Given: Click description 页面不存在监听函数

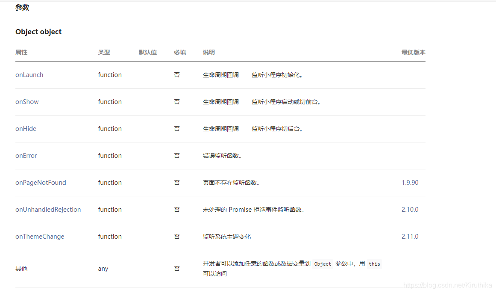Looking at the screenshot, I should pos(231,183).
